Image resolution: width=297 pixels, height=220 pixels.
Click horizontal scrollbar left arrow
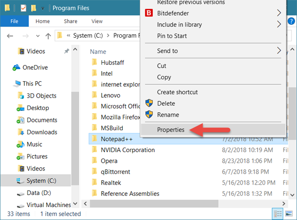tap(85, 203)
